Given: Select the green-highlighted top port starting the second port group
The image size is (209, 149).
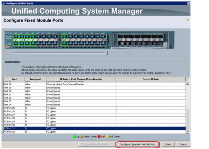Looking at the screenshot, I should point(65,37).
